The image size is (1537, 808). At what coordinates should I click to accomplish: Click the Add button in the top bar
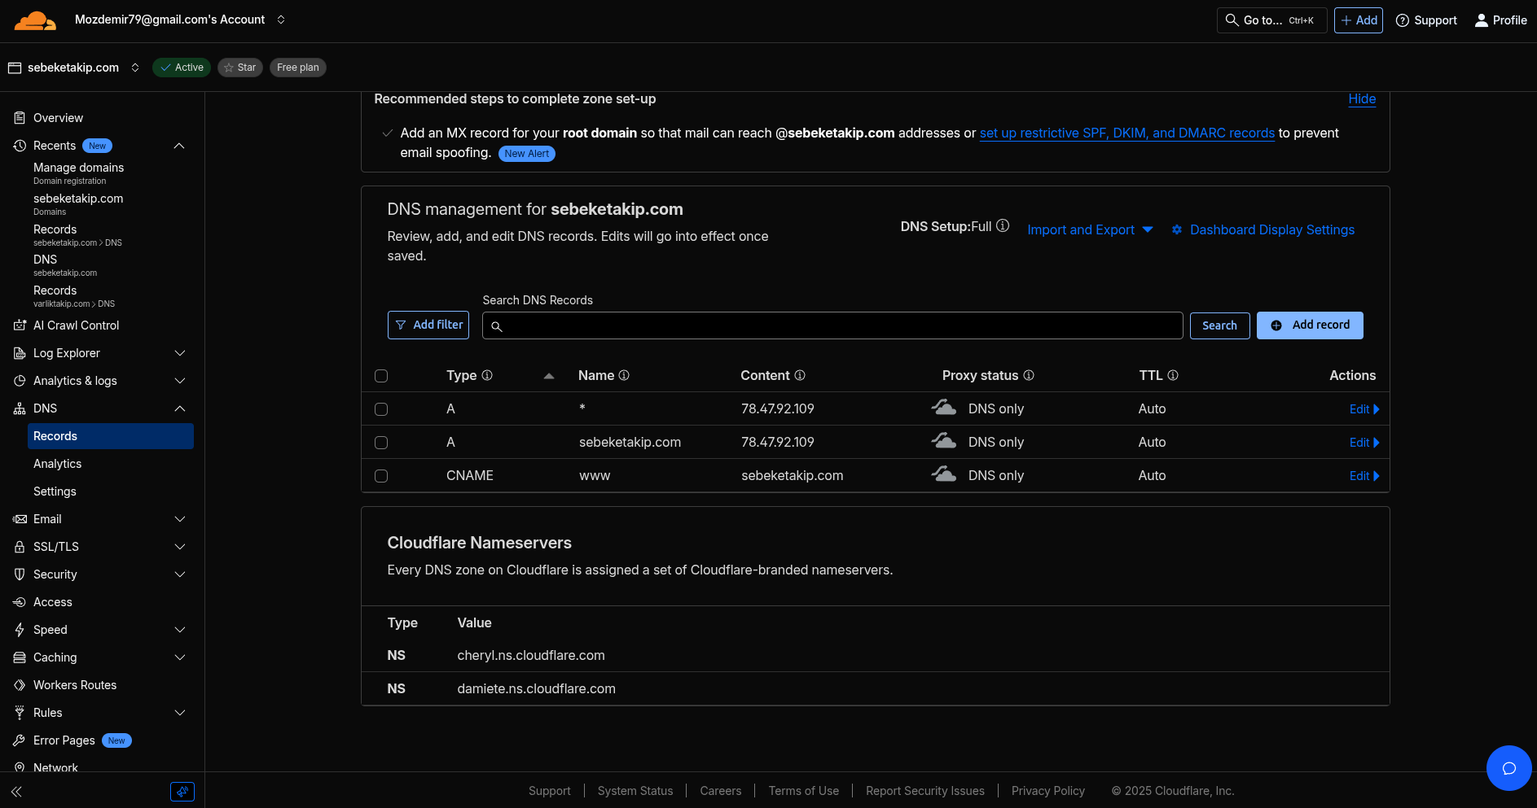[x=1358, y=20]
